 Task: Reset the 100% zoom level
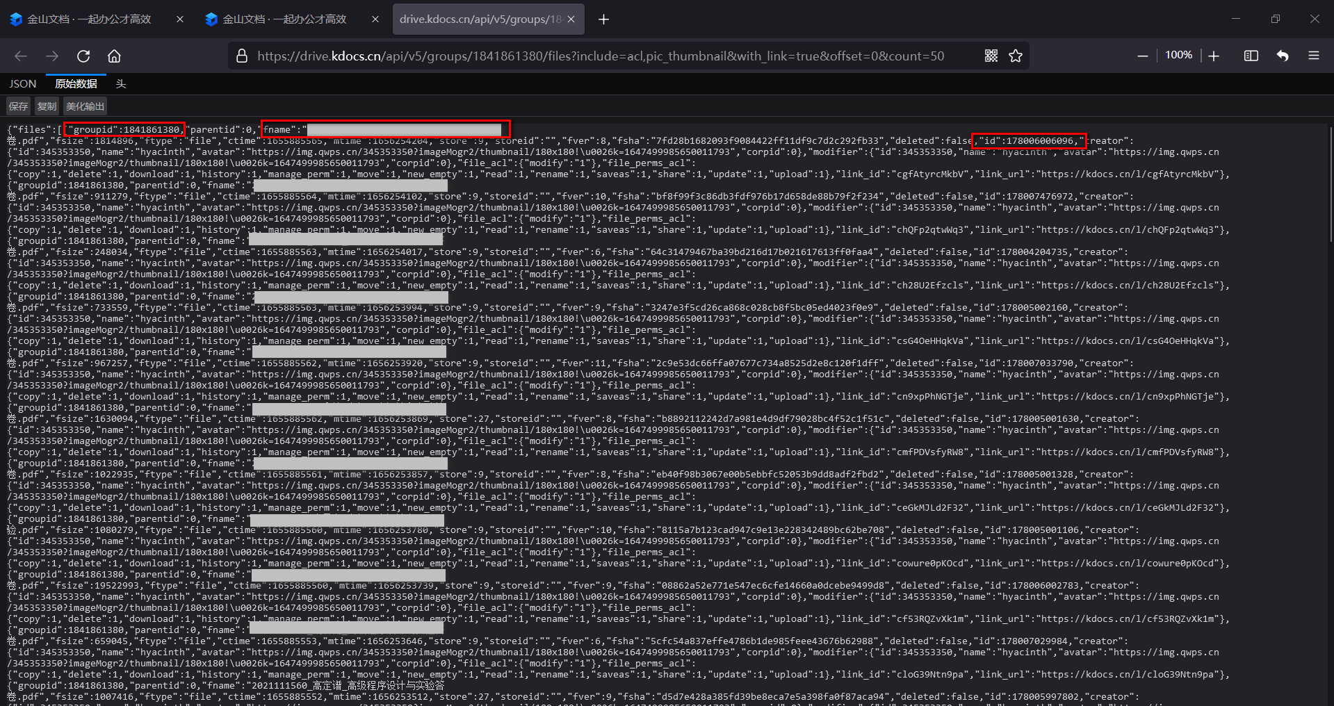[x=1178, y=55]
